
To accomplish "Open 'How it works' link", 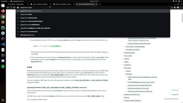I will pyautogui.click(x=128, y=56).
